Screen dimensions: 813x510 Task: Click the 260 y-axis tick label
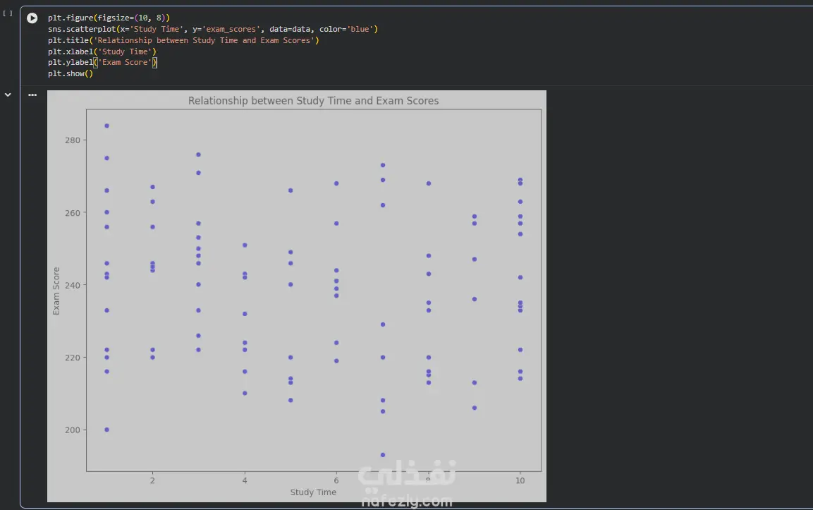[x=73, y=213]
